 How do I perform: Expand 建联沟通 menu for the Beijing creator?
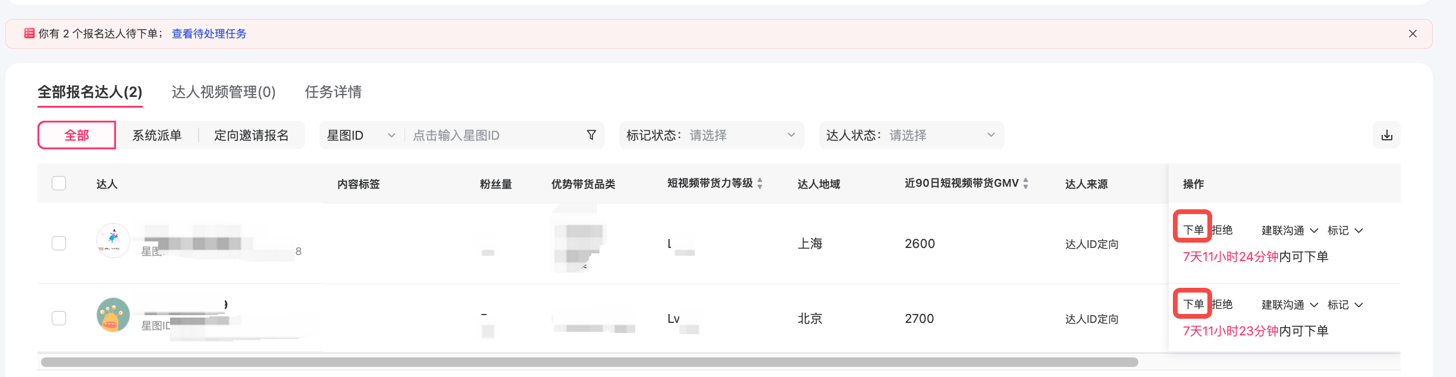point(1289,305)
